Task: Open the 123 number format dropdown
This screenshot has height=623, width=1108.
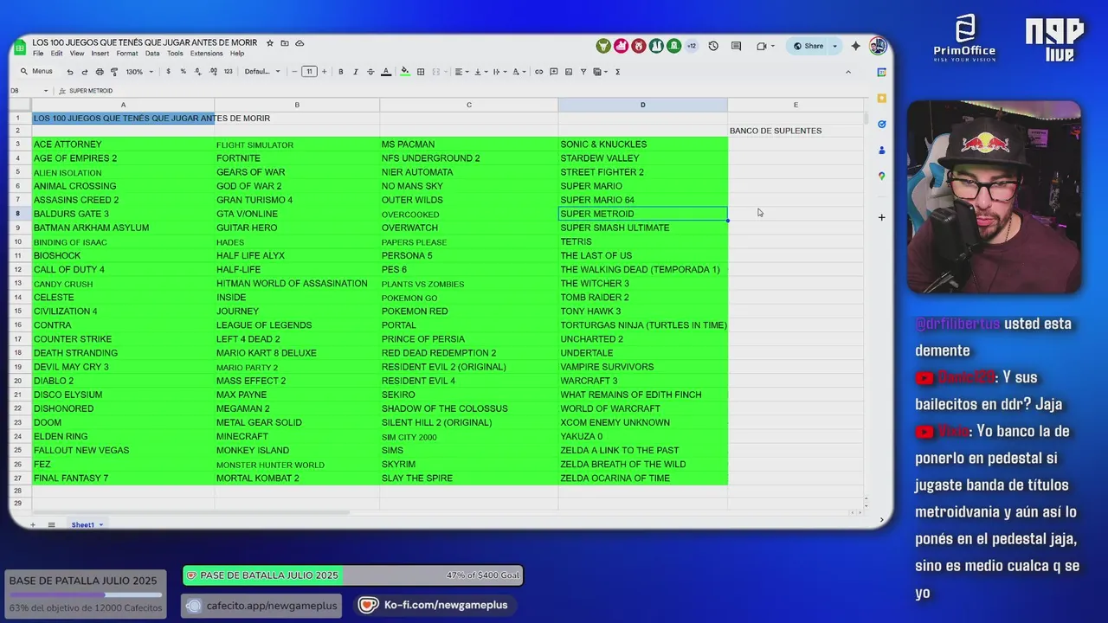Action: point(228,72)
